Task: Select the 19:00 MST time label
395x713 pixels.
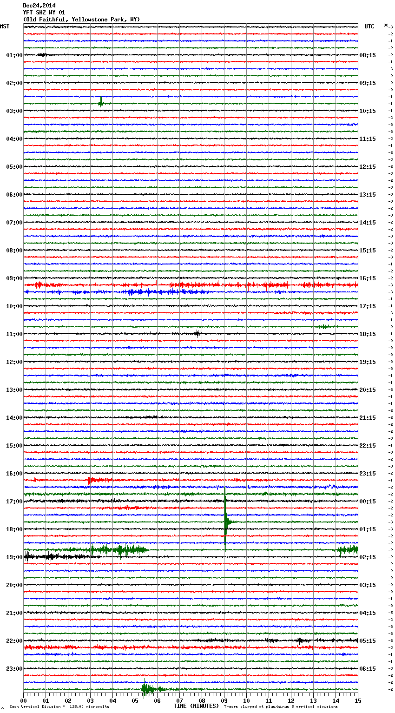Action: [14, 557]
